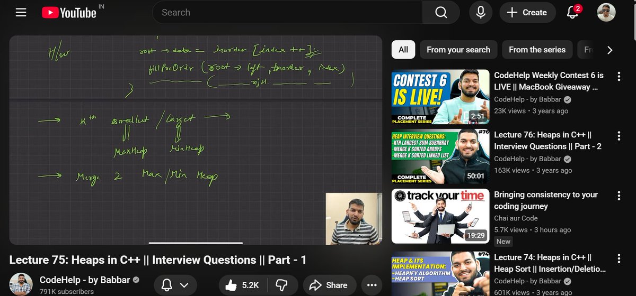Screen dimensions: 636x296
Task: Open more actions three-dot button
Action: [371, 285]
